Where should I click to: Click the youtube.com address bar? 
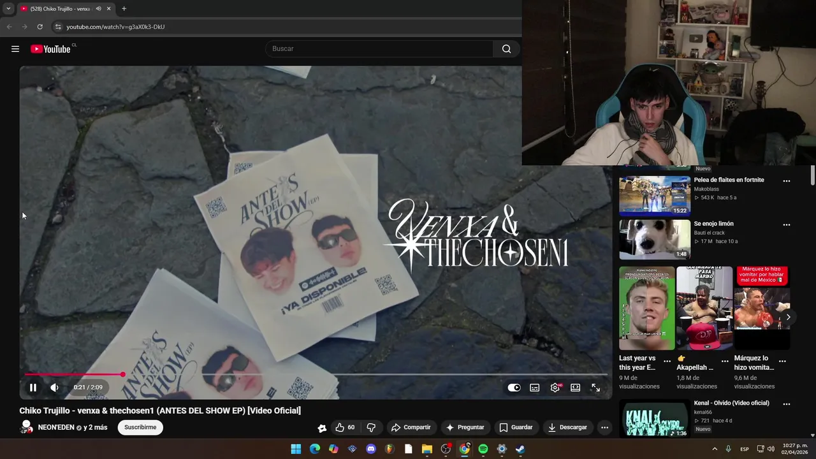tap(287, 27)
